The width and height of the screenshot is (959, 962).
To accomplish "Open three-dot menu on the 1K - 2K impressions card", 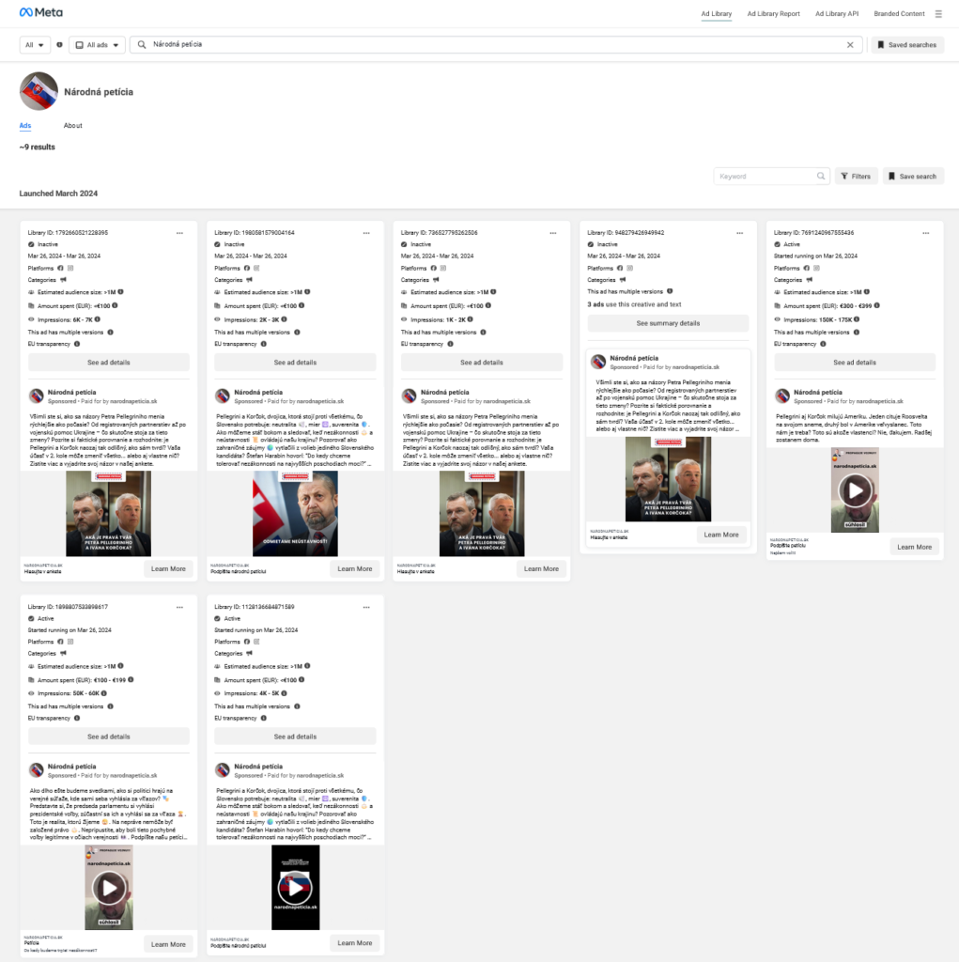I will 553,233.
